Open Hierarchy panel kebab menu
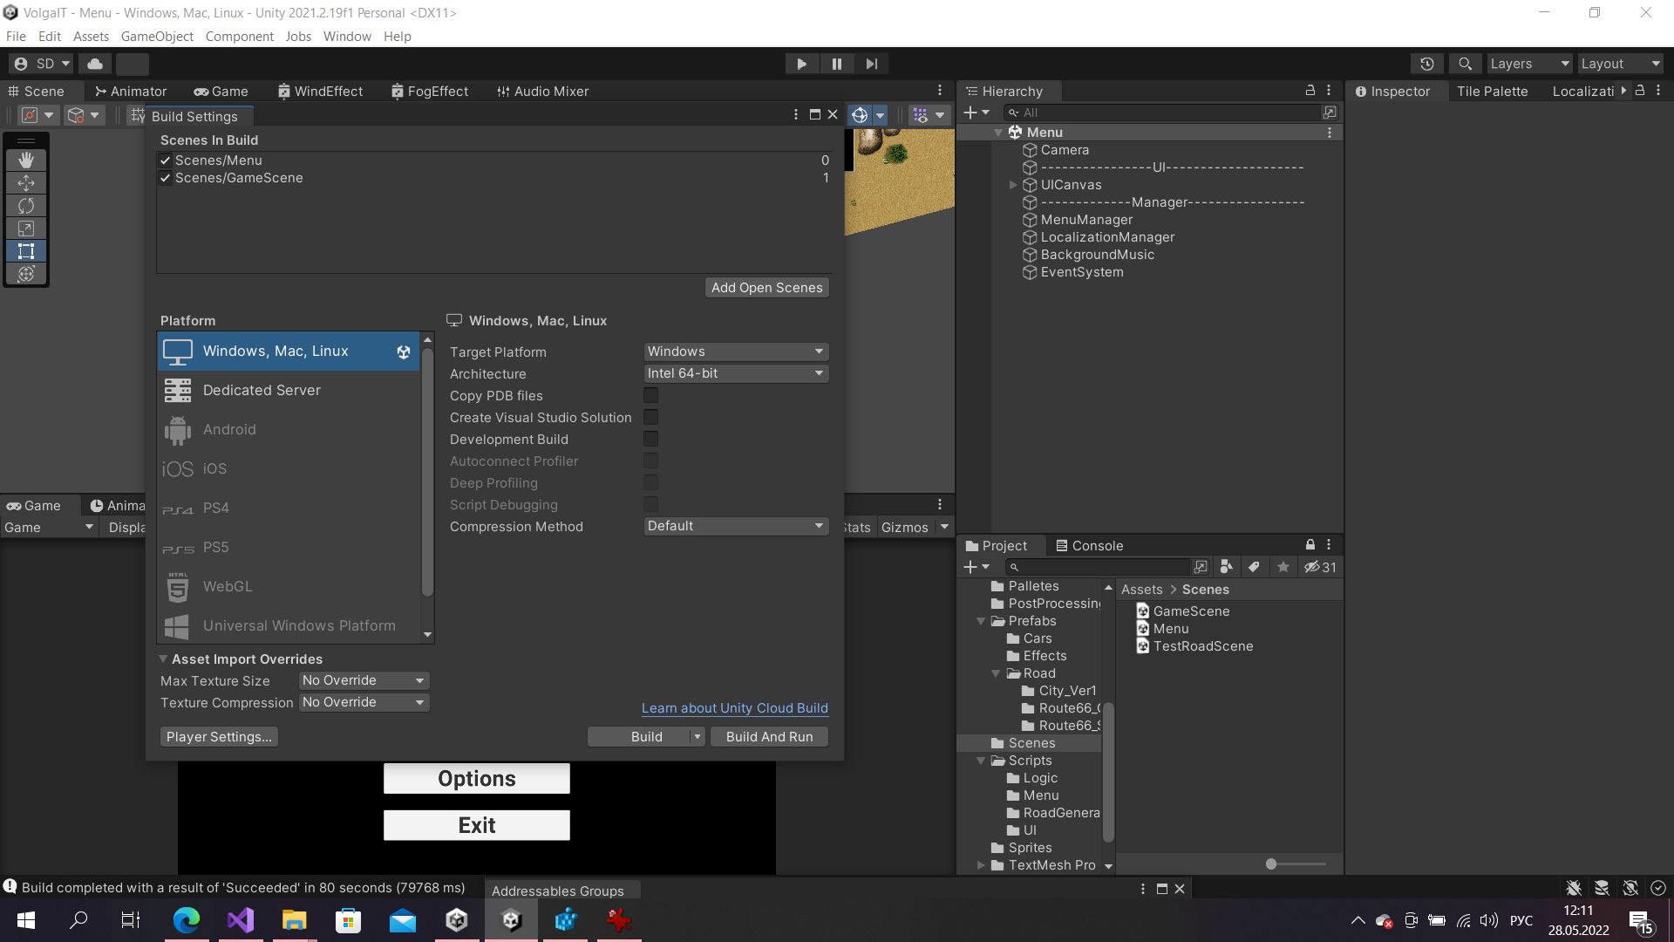 pos(1329,91)
